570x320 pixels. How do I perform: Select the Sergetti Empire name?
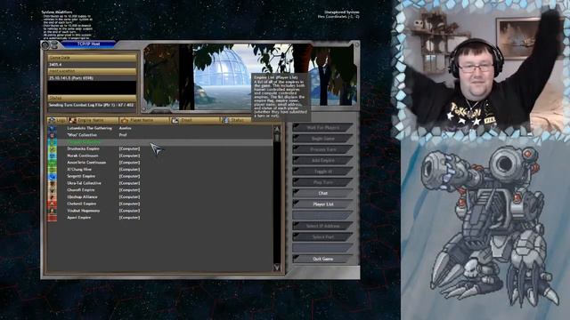pos(81,176)
